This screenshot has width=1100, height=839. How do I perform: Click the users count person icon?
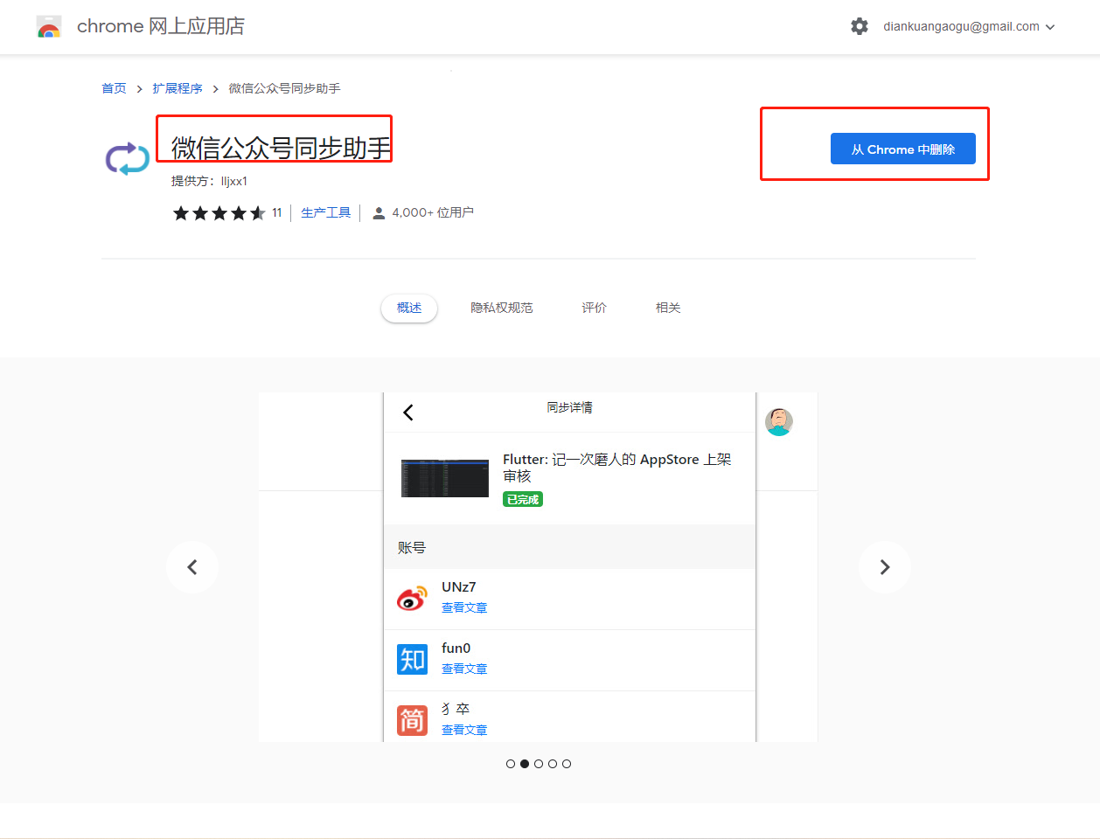(x=379, y=213)
